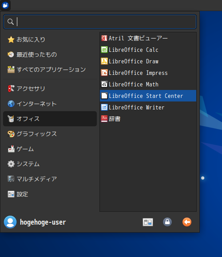Show すべてのアプリケーション category
The image size is (222, 257).
click(50, 70)
